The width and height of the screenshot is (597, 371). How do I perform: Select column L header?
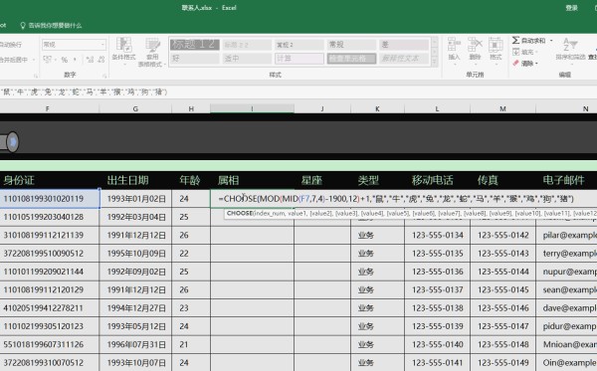[437, 108]
